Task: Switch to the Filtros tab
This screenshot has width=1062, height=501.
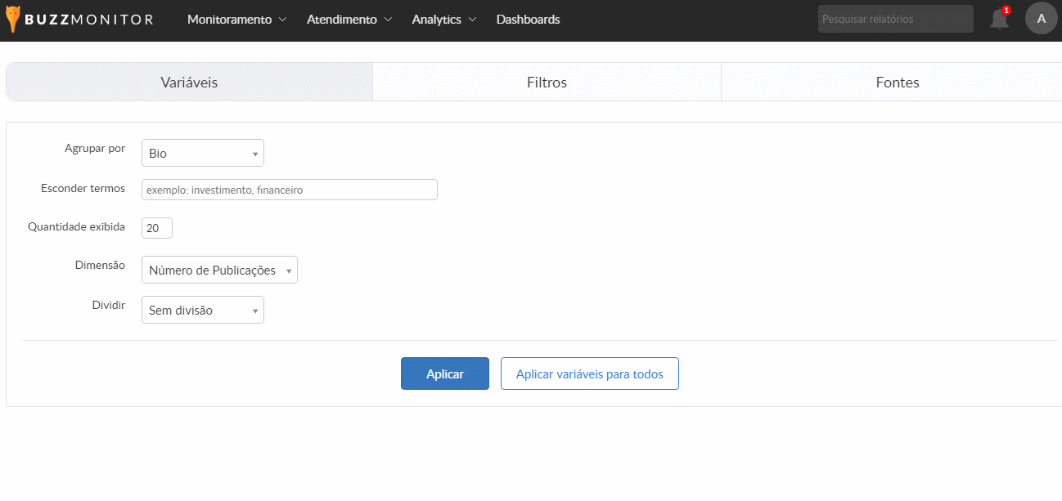Action: [x=547, y=83]
